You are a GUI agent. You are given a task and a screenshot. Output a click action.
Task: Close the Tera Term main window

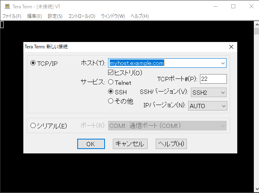pyautogui.click(x=251, y=6)
